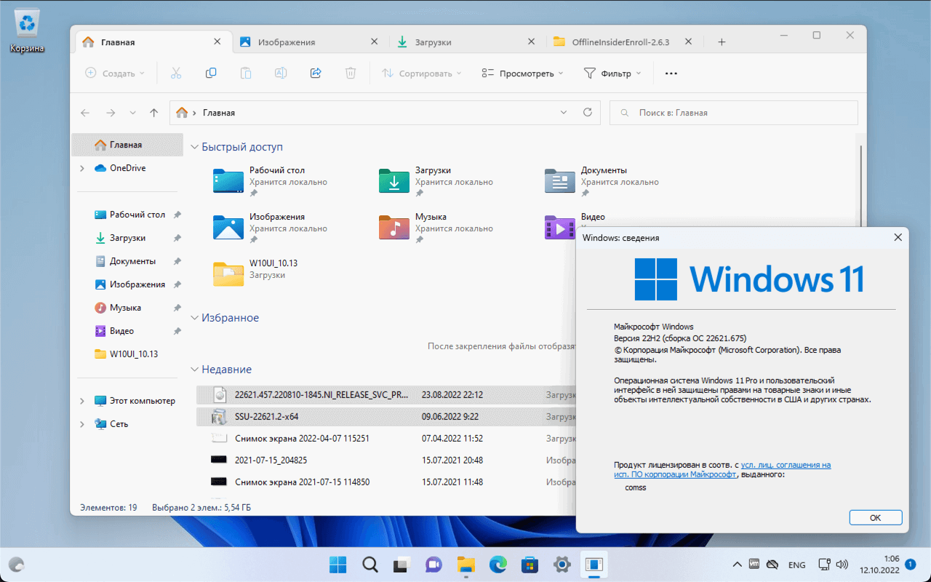Select the Корзина icon on desktop

pos(28,32)
